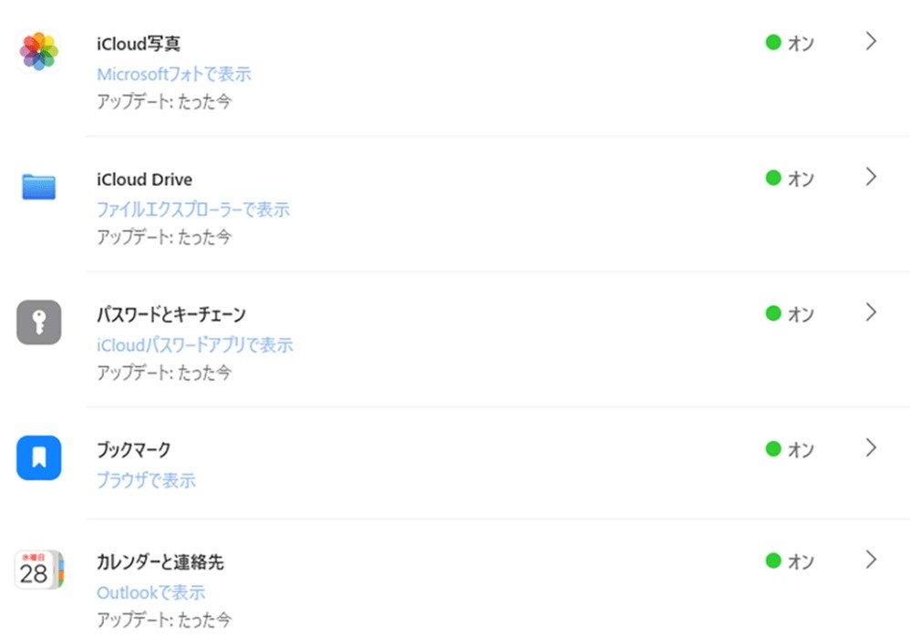Follow the ブラウザで表示 link
Image resolution: width=910 pixels, height=636 pixels.
tap(146, 480)
